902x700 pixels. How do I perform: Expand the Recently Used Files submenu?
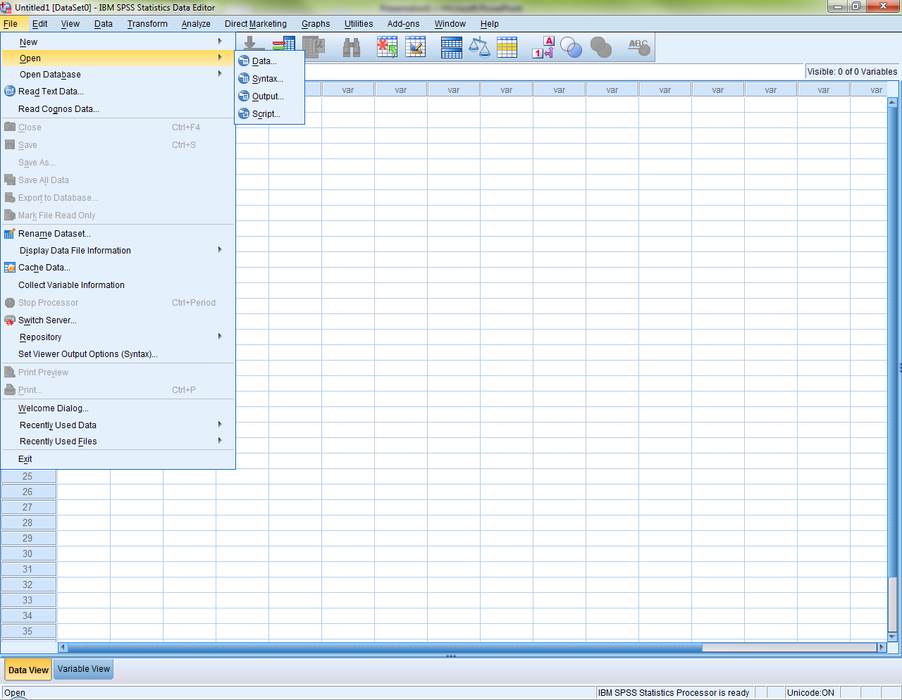(x=118, y=442)
